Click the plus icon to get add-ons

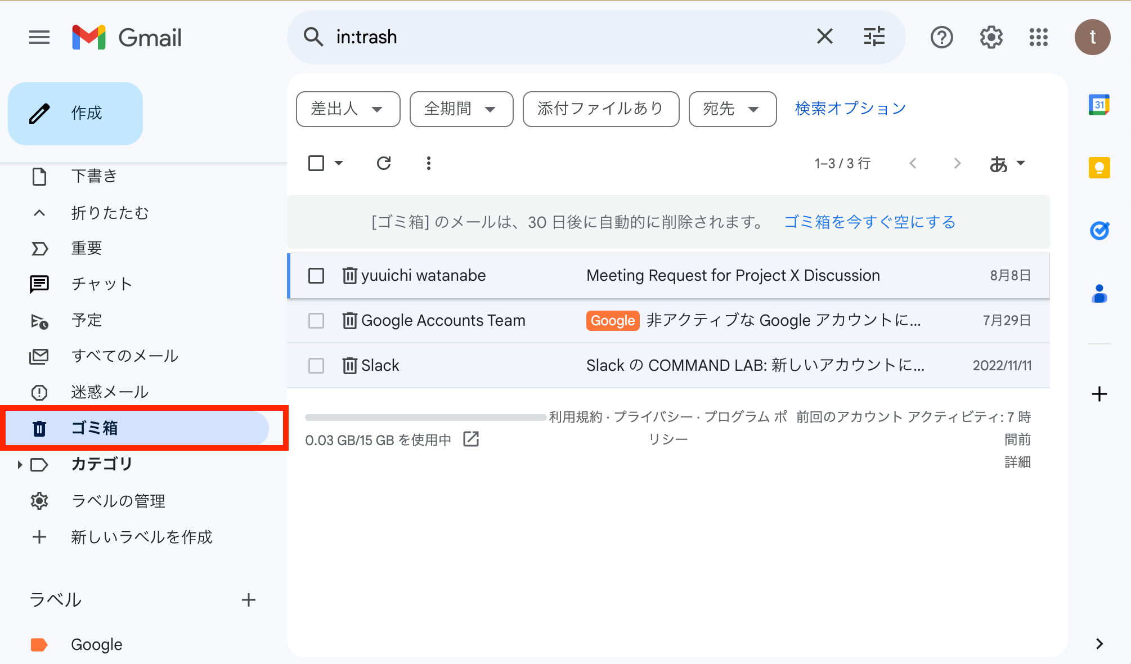click(1099, 394)
